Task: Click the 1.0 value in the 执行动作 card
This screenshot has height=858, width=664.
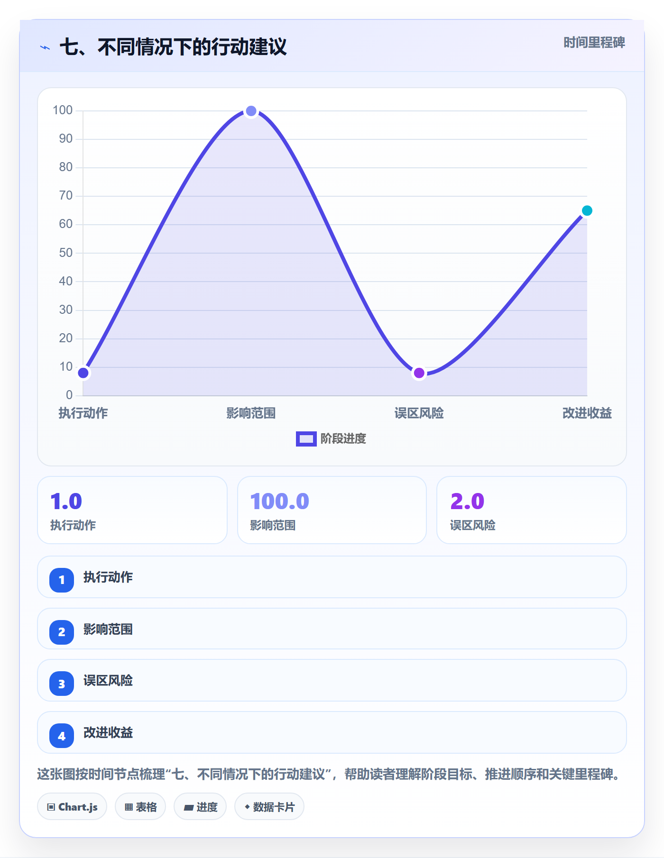Action: coord(66,502)
